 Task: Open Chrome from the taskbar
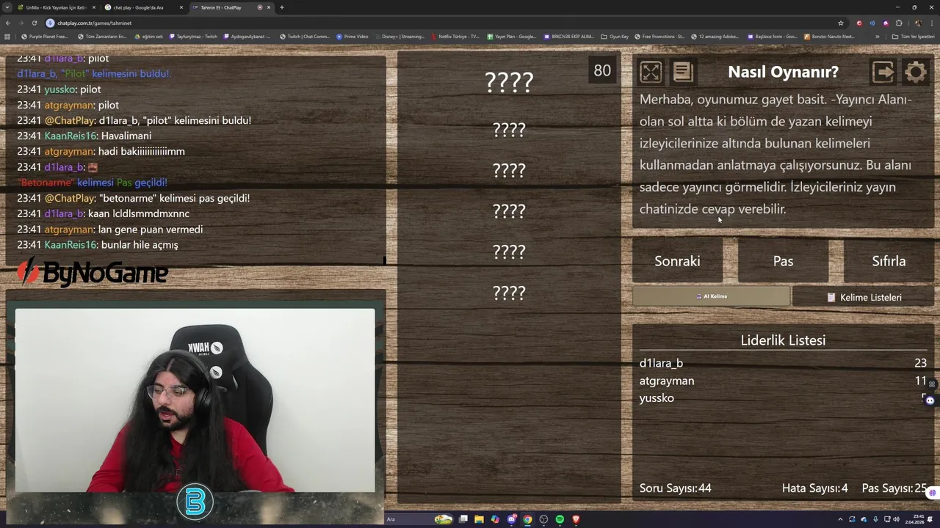pyautogui.click(x=527, y=519)
